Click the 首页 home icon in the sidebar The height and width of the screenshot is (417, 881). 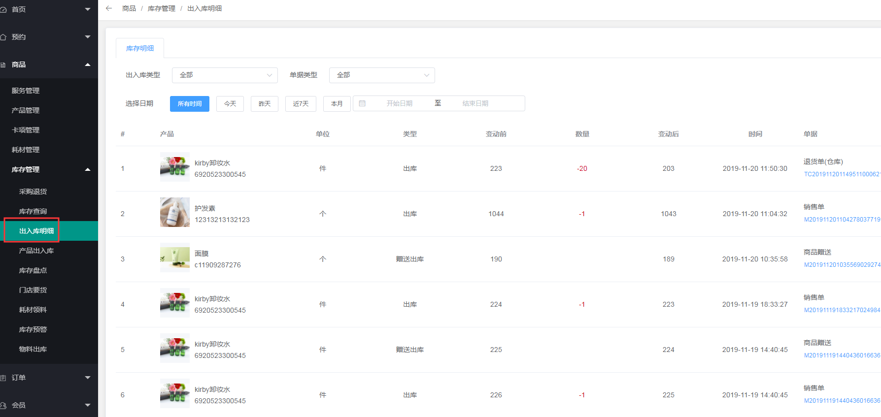(x=3, y=9)
